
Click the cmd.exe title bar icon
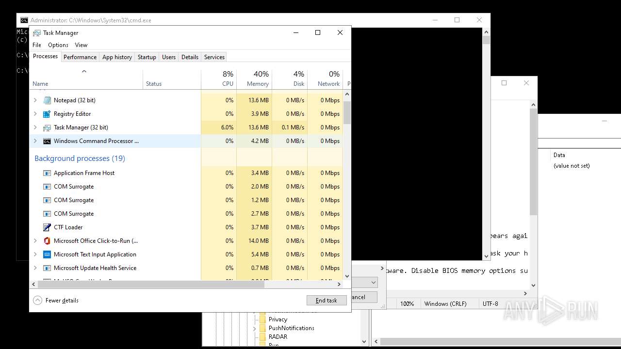(x=24, y=20)
